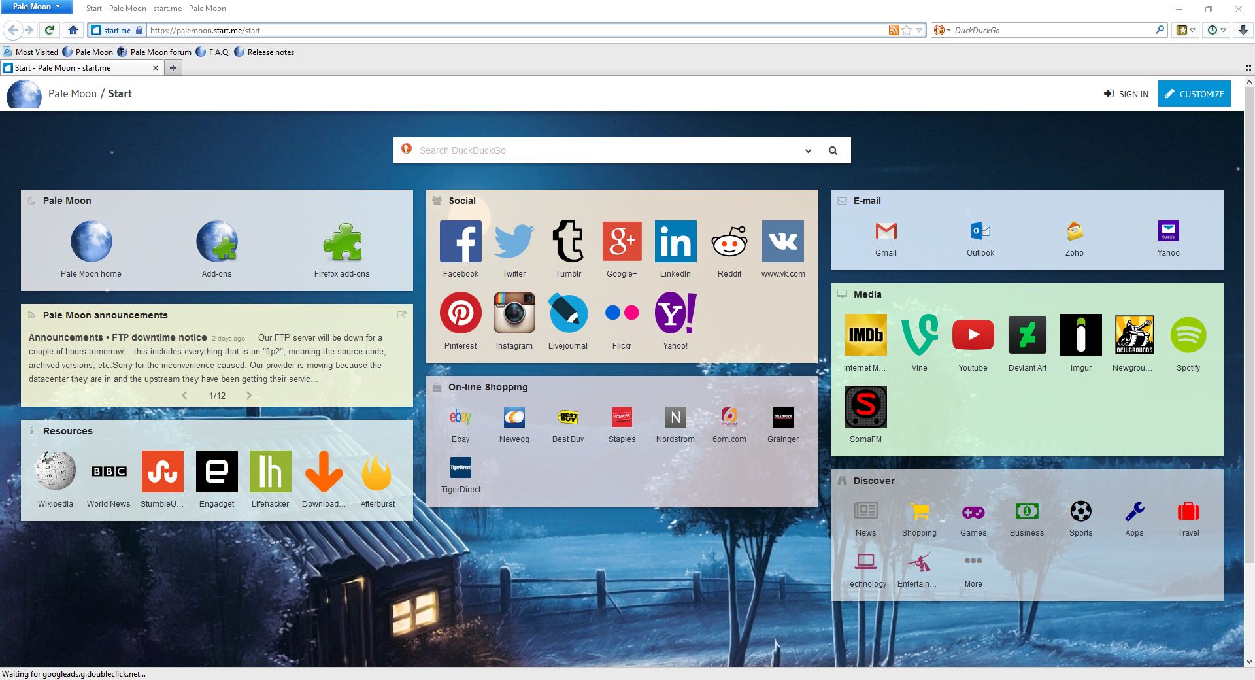Click the SIGN IN link
Screen dimensions: 1255x680
[x=1126, y=93]
